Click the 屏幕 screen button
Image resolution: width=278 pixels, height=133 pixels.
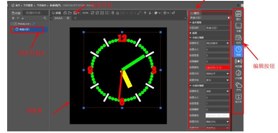tap(56, 13)
